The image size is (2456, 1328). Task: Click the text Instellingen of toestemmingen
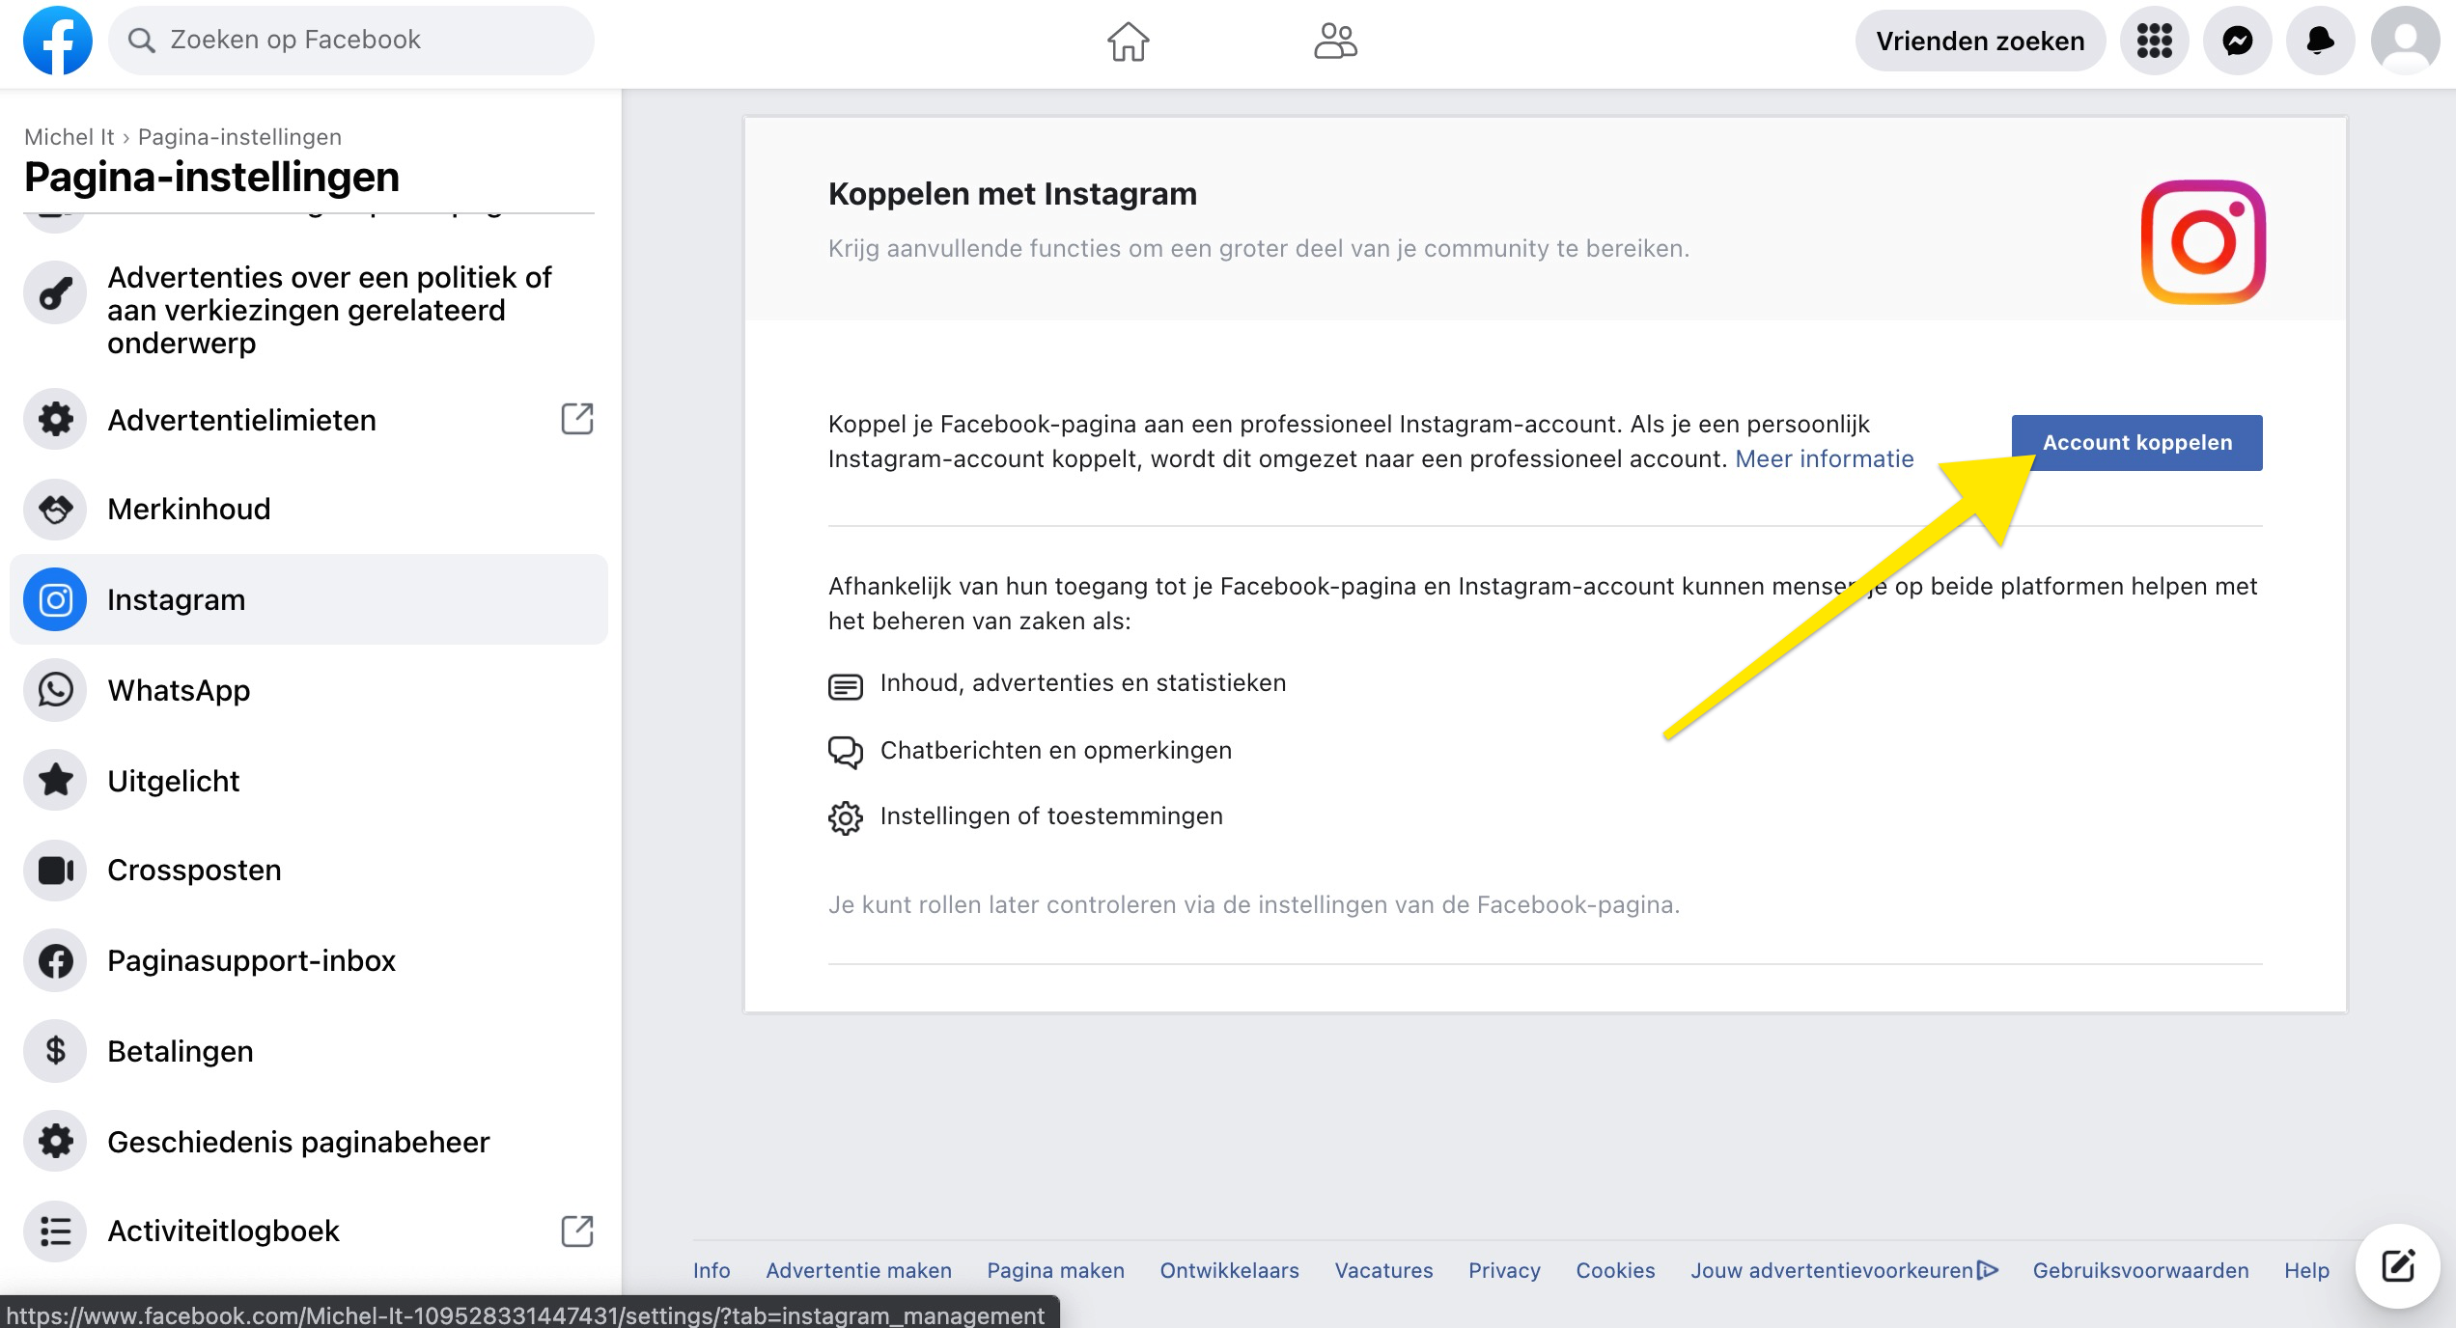pos(1051,816)
